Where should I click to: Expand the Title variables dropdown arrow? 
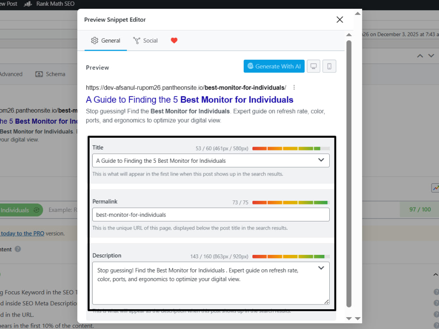click(x=321, y=160)
